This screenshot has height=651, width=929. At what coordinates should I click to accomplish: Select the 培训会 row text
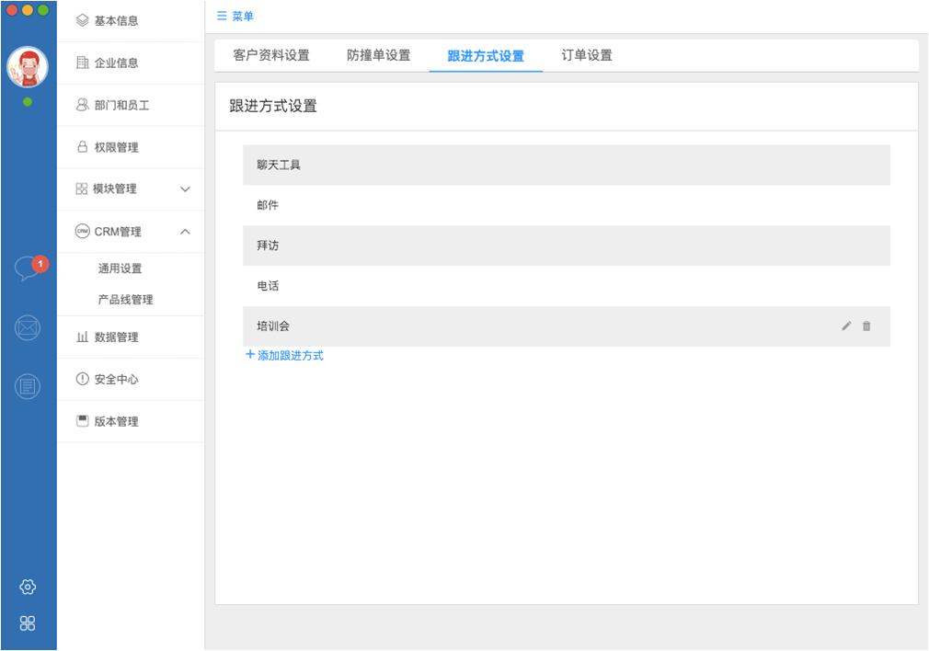point(273,325)
